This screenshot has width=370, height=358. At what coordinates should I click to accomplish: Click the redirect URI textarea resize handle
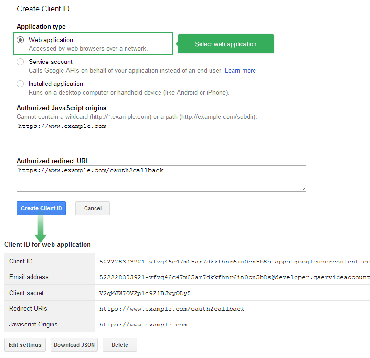304,190
